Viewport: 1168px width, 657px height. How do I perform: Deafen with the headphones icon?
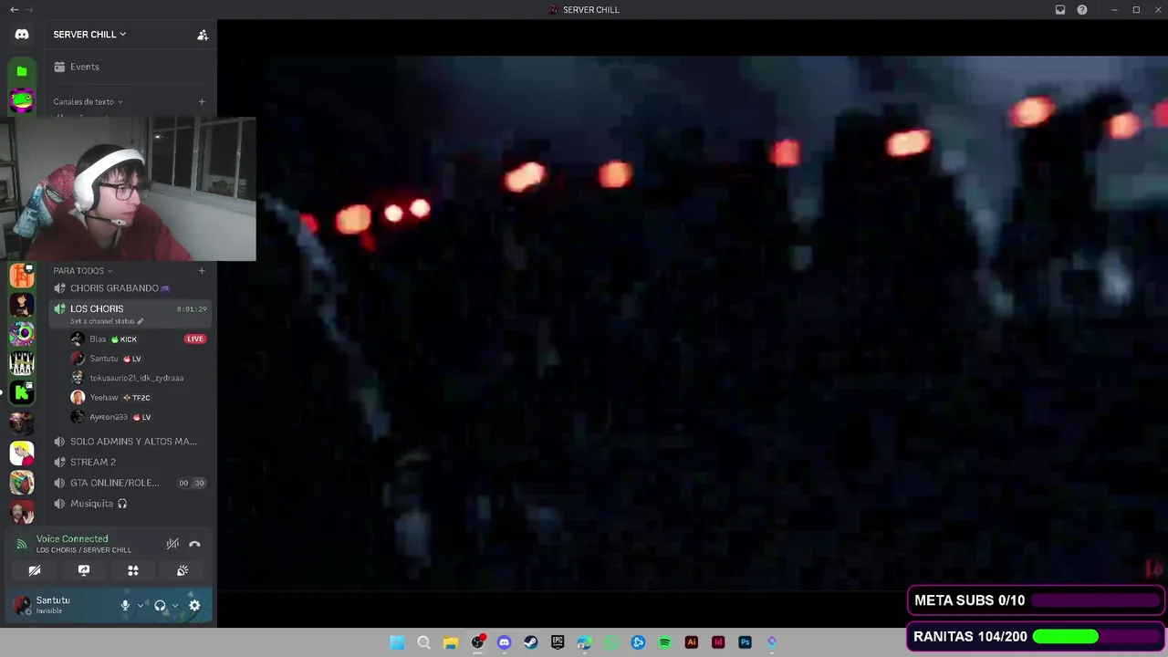click(160, 605)
